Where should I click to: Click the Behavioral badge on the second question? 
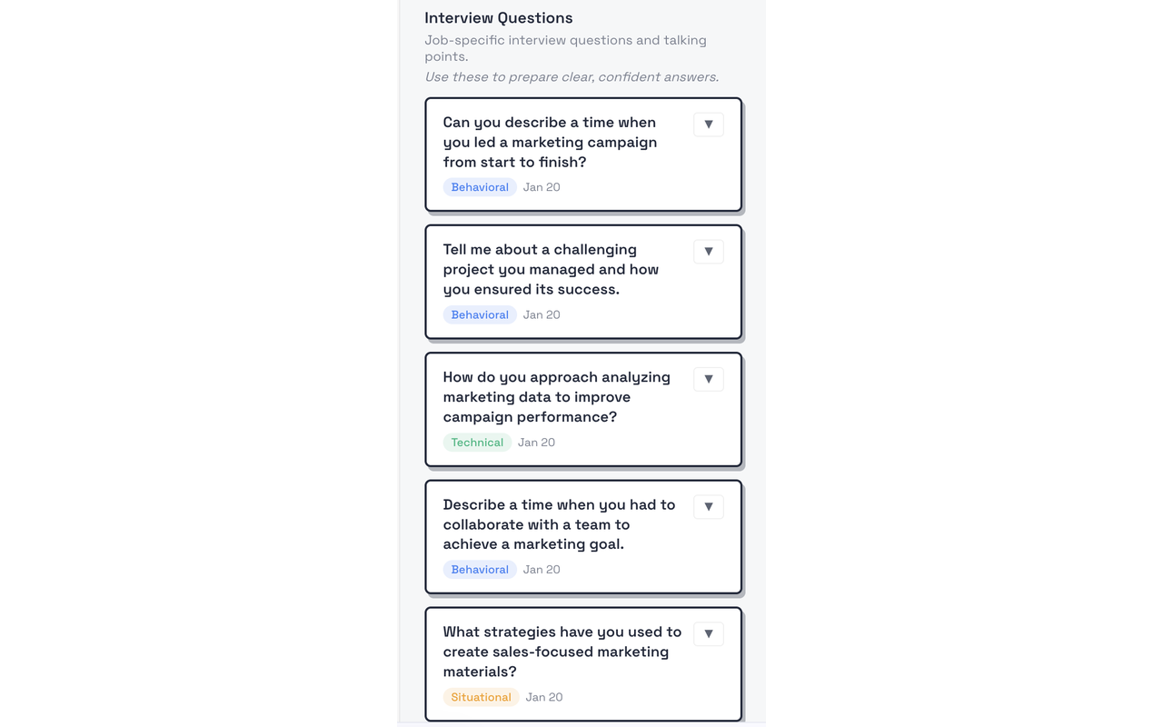tap(480, 314)
